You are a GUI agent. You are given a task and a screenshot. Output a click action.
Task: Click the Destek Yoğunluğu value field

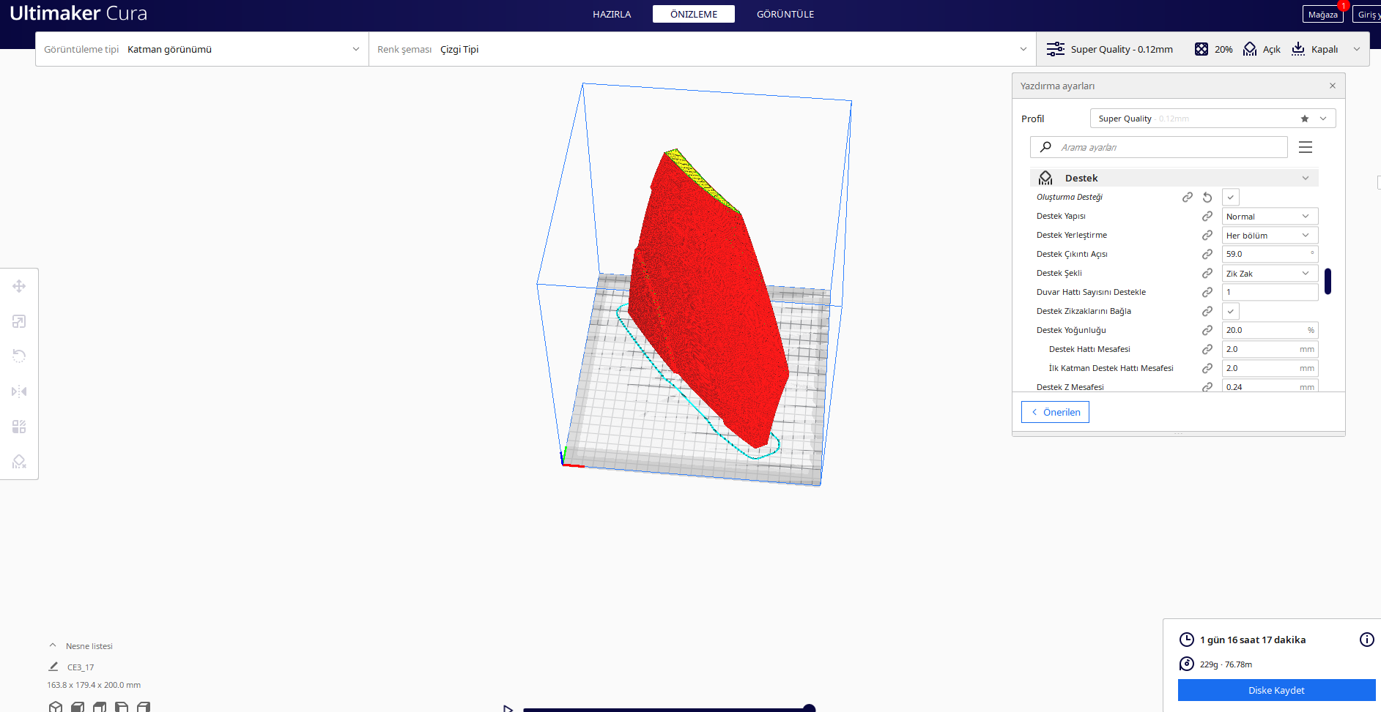[1270, 330]
